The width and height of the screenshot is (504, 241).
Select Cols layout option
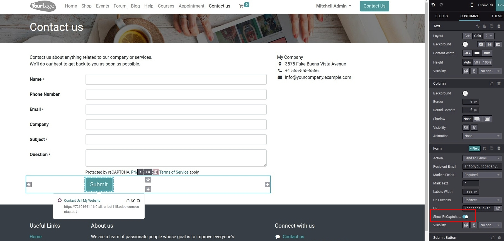click(478, 36)
